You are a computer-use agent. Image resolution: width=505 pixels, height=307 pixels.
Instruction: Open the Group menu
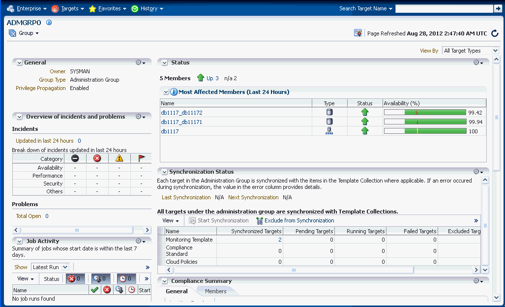click(x=24, y=33)
